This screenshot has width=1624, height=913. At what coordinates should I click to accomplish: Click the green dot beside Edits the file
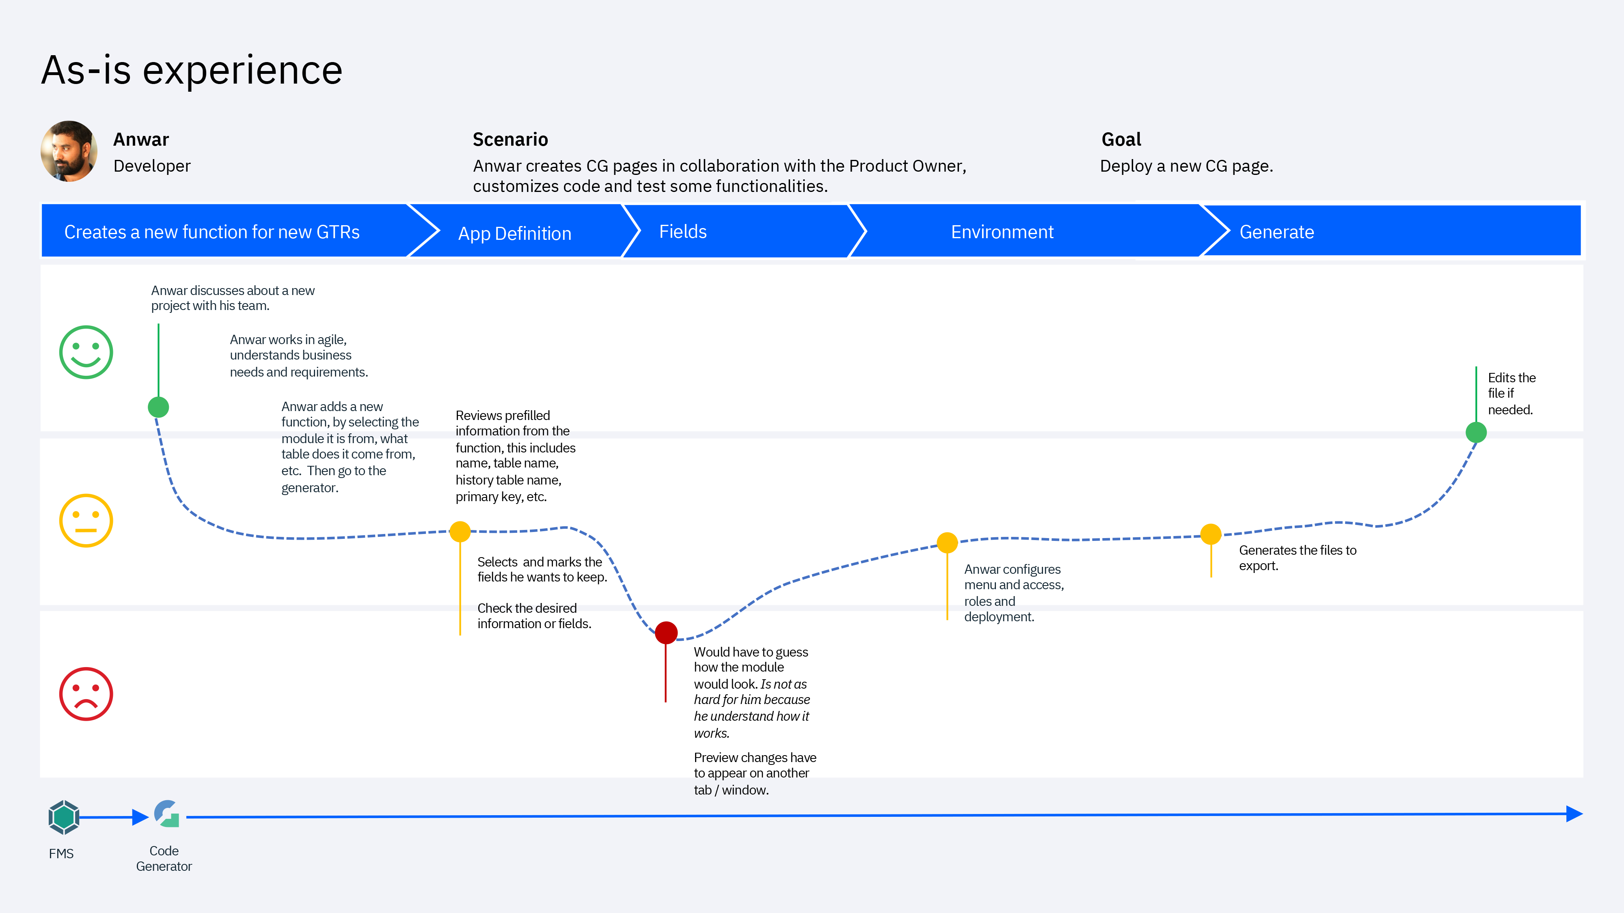(x=1476, y=432)
